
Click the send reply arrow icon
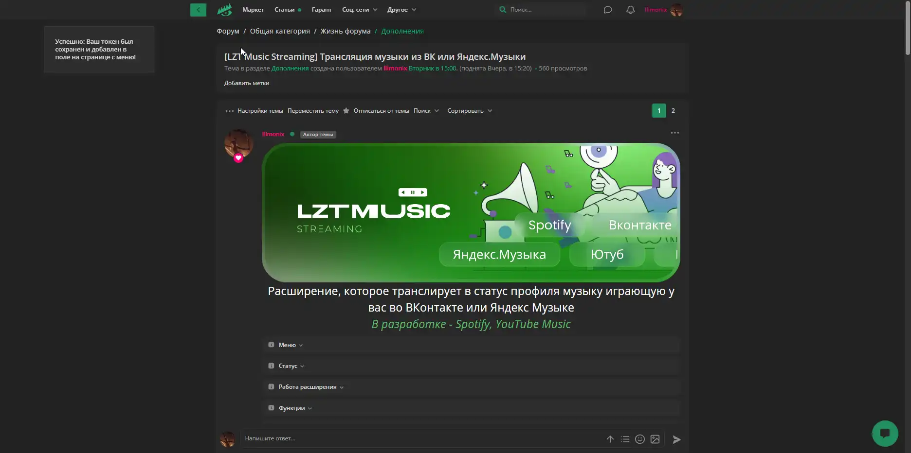tap(676, 439)
